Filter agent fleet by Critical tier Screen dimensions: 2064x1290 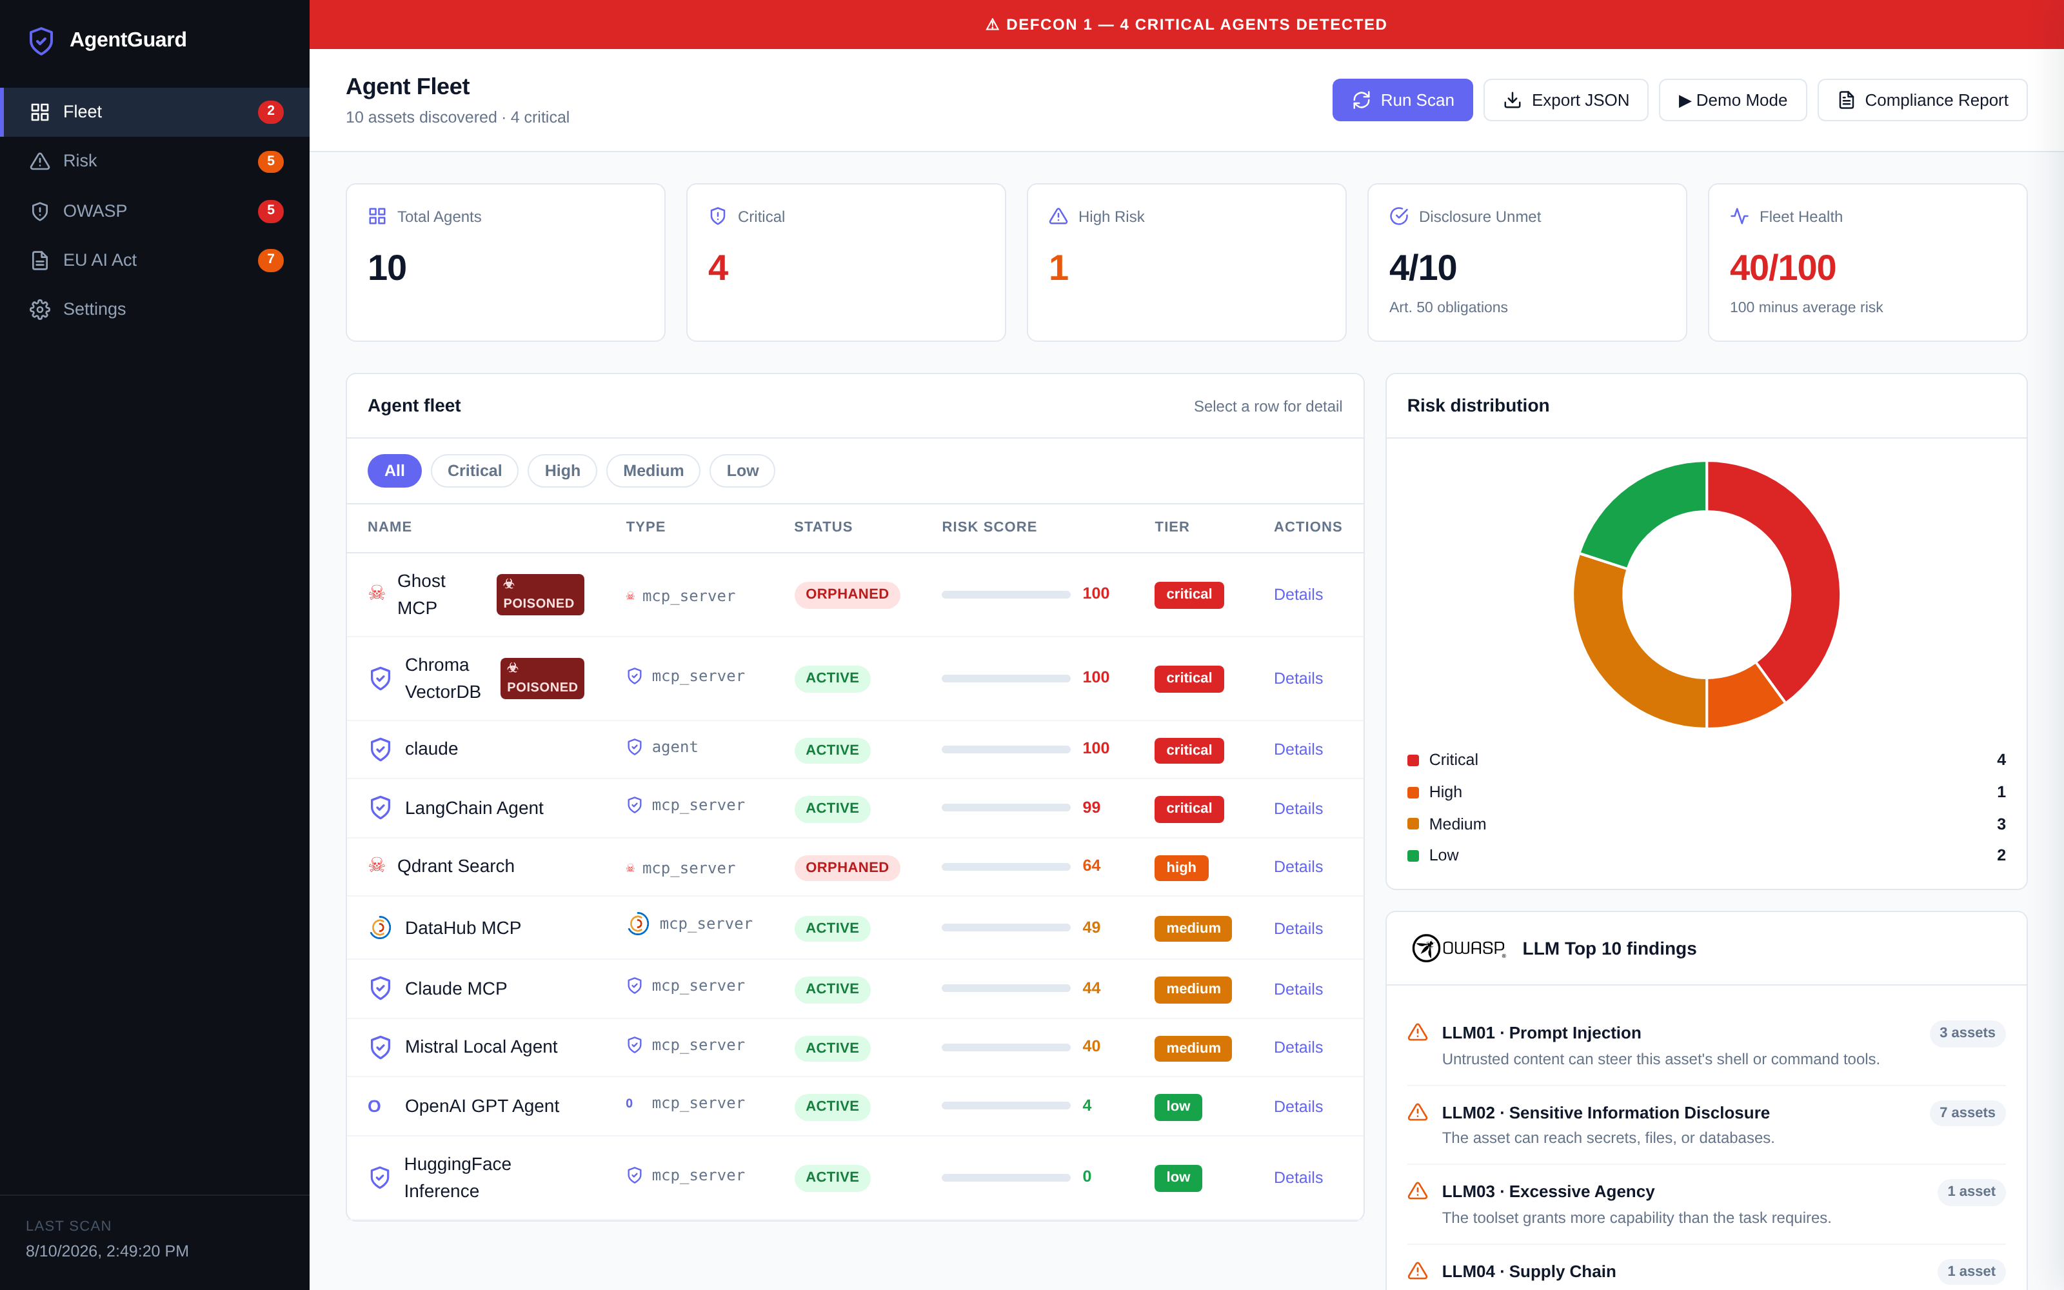(474, 471)
